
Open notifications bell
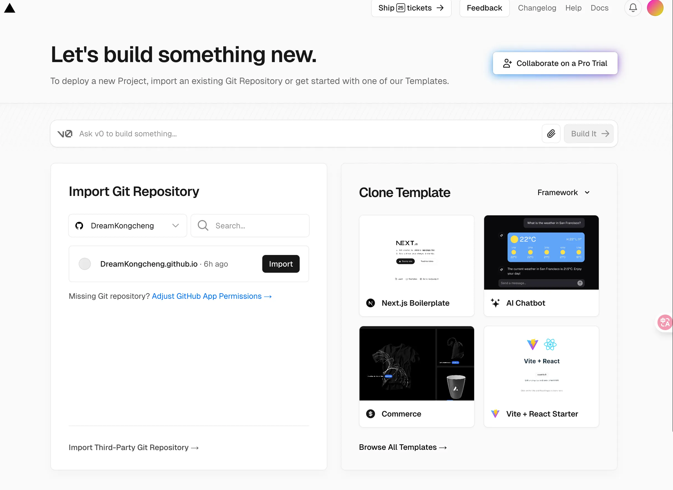click(633, 8)
